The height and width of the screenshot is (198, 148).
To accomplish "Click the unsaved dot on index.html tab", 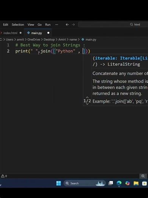I will tap(20, 33).
